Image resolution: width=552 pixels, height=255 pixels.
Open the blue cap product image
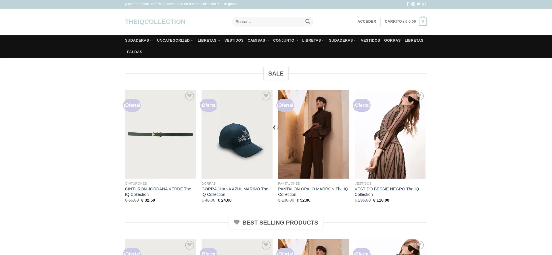click(x=237, y=134)
